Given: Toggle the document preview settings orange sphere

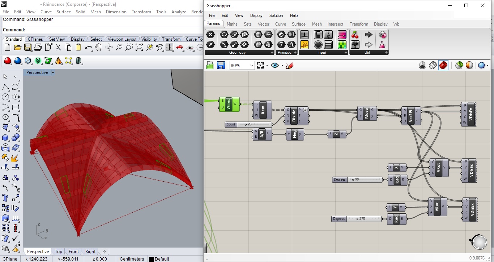Looking at the screenshot, I should point(469,65).
